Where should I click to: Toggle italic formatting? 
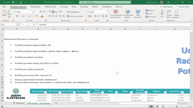[20, 16]
